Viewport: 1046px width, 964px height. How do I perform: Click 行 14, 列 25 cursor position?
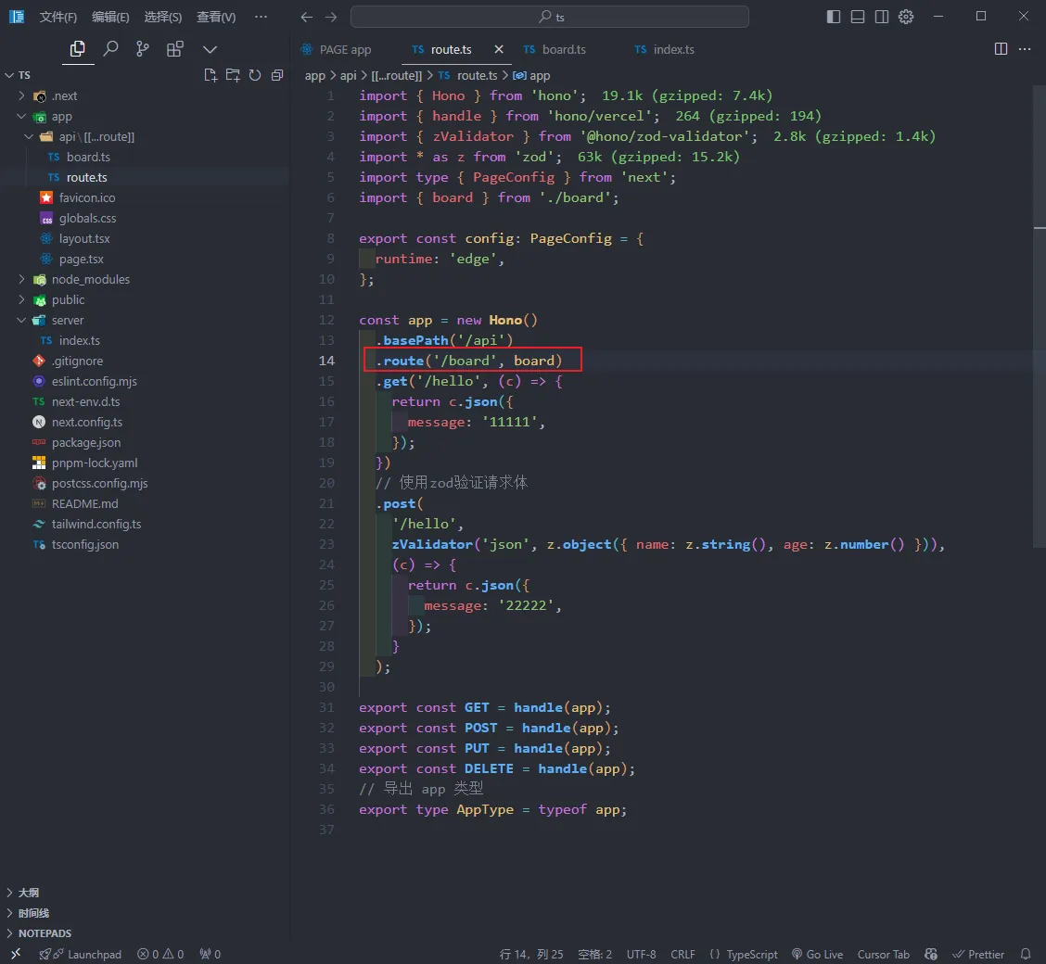click(x=531, y=954)
